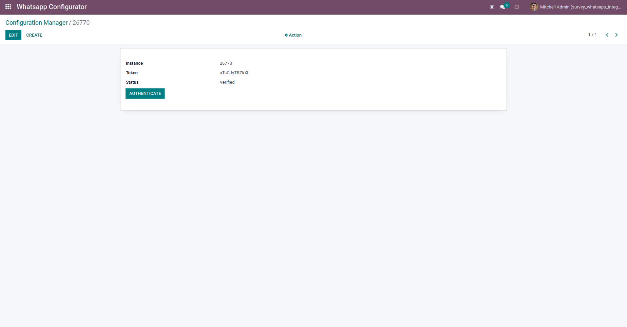Expand Mitchell Admin user menu

[x=575, y=7]
